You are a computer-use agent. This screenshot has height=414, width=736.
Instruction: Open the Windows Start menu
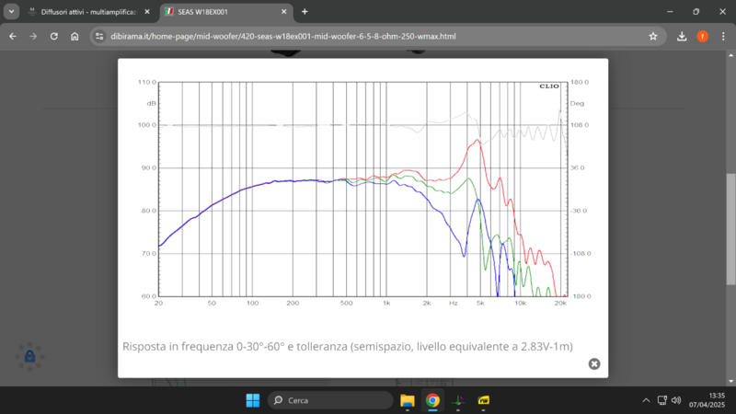pyautogui.click(x=252, y=400)
